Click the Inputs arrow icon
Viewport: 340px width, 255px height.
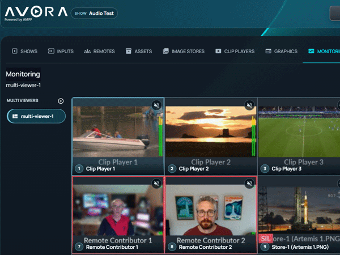point(51,51)
